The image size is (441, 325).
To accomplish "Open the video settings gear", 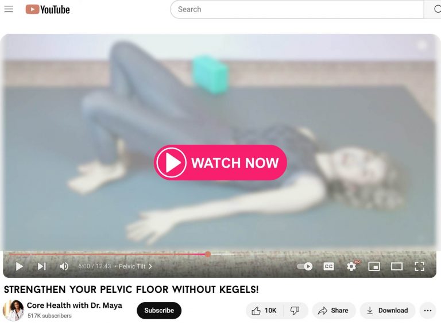I will 351,266.
